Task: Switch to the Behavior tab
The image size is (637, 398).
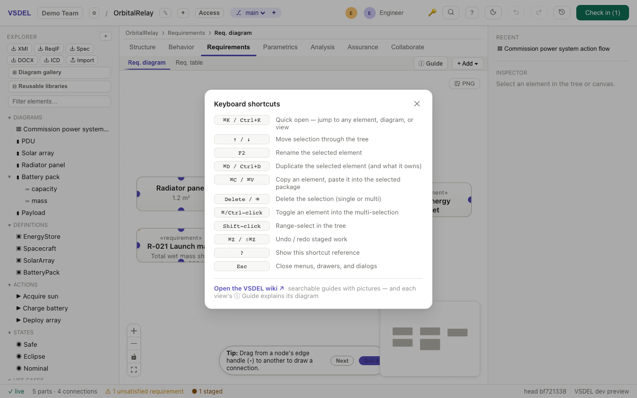Action: (x=181, y=47)
